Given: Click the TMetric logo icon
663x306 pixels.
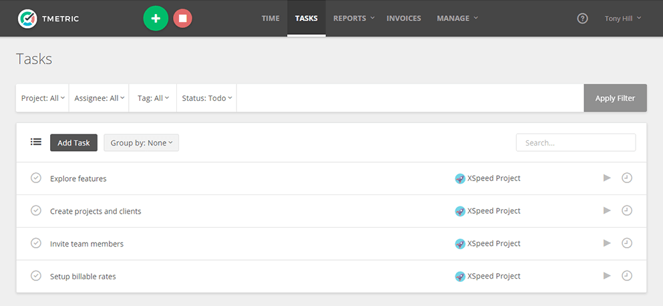Looking at the screenshot, I should (x=28, y=19).
